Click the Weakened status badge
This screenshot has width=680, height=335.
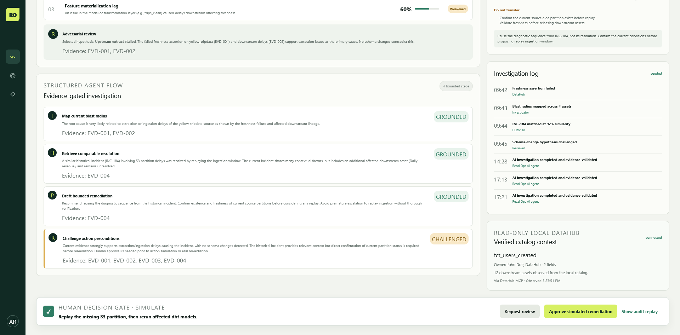pyautogui.click(x=458, y=9)
